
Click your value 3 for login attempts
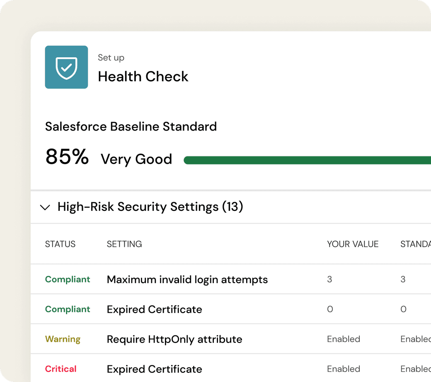329,279
